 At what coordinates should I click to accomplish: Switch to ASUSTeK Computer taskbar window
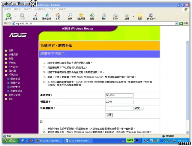pos(49,141)
